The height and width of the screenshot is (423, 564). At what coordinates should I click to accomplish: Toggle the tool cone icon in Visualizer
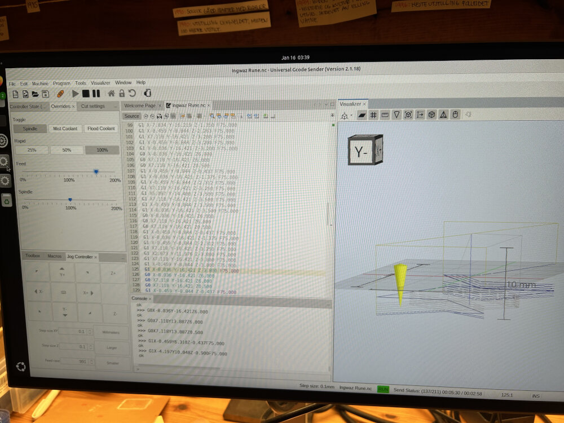(x=396, y=114)
